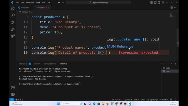Click the "Red Beauty" string on line 10
Viewport: 188px width, 106px height.
click(x=67, y=22)
